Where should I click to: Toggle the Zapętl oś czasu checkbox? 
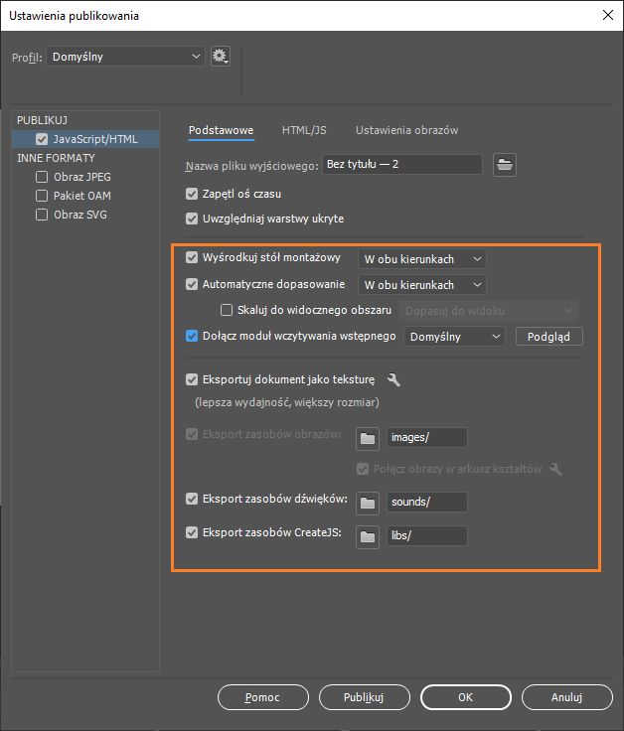[x=193, y=194]
